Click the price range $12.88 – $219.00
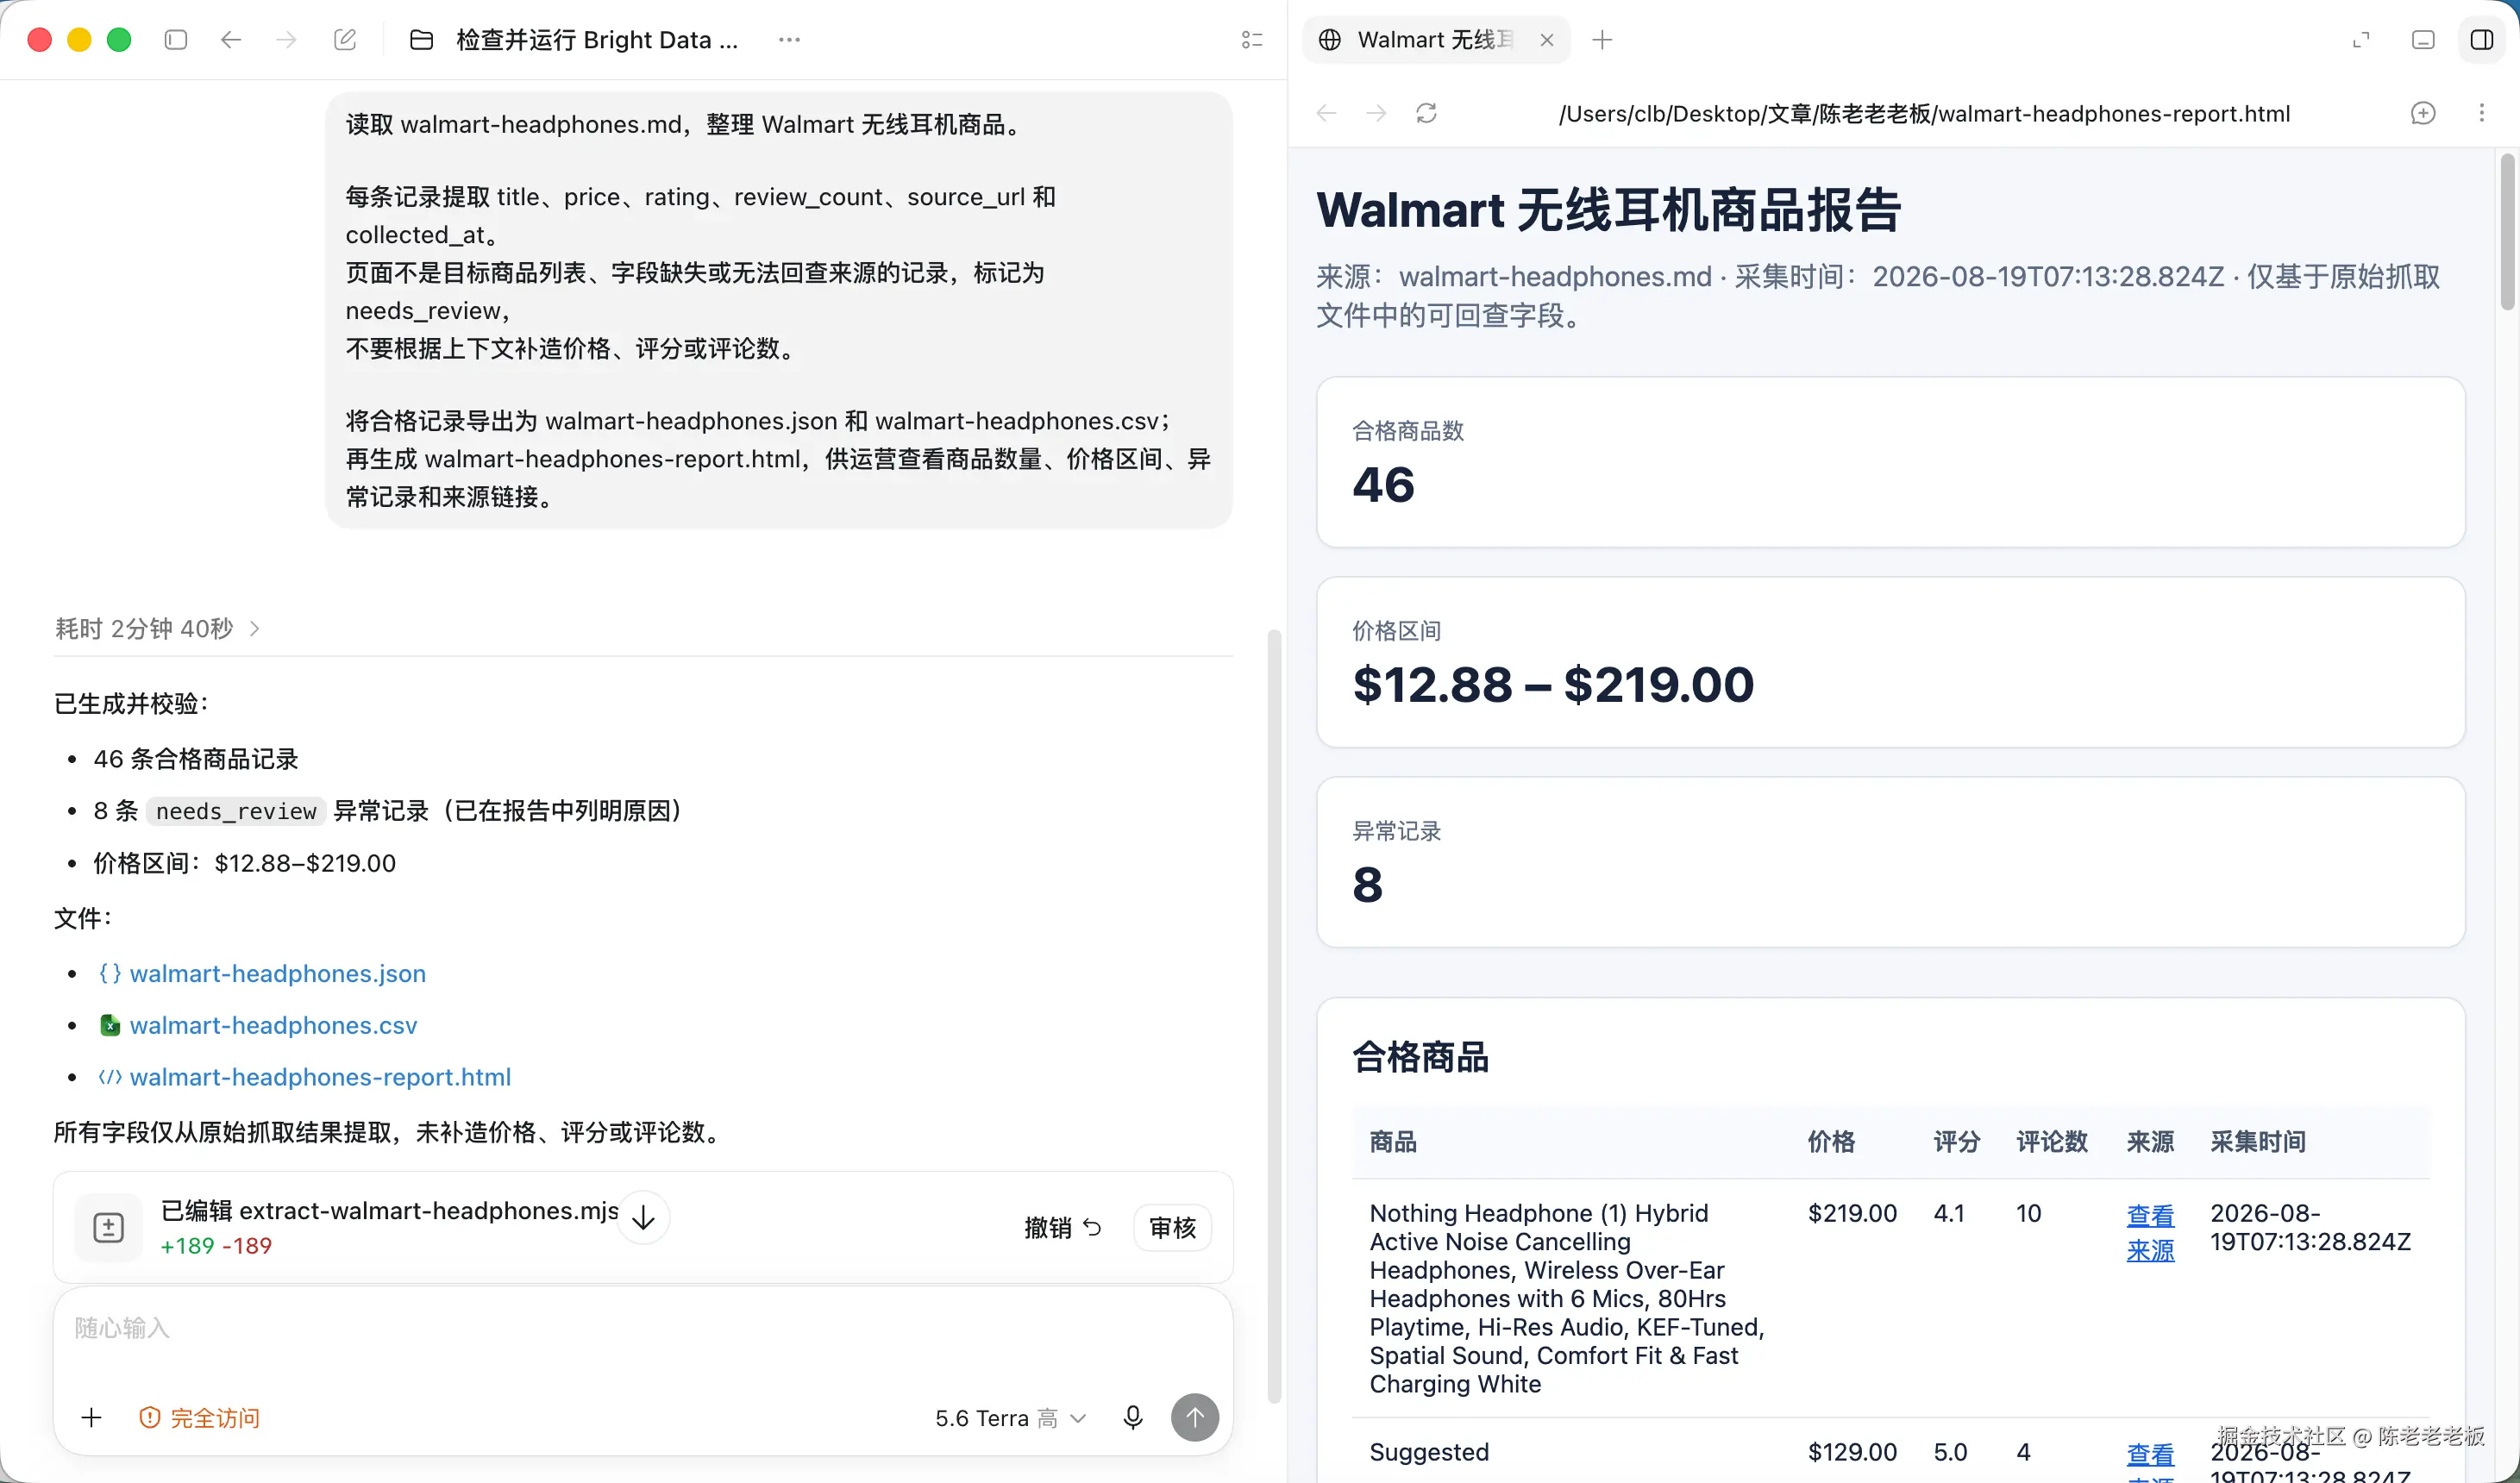2520x1483 pixels. click(1553, 685)
